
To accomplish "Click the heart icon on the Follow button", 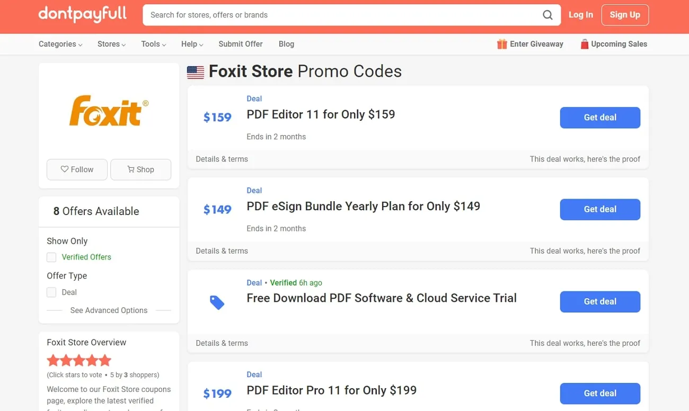I will point(65,169).
